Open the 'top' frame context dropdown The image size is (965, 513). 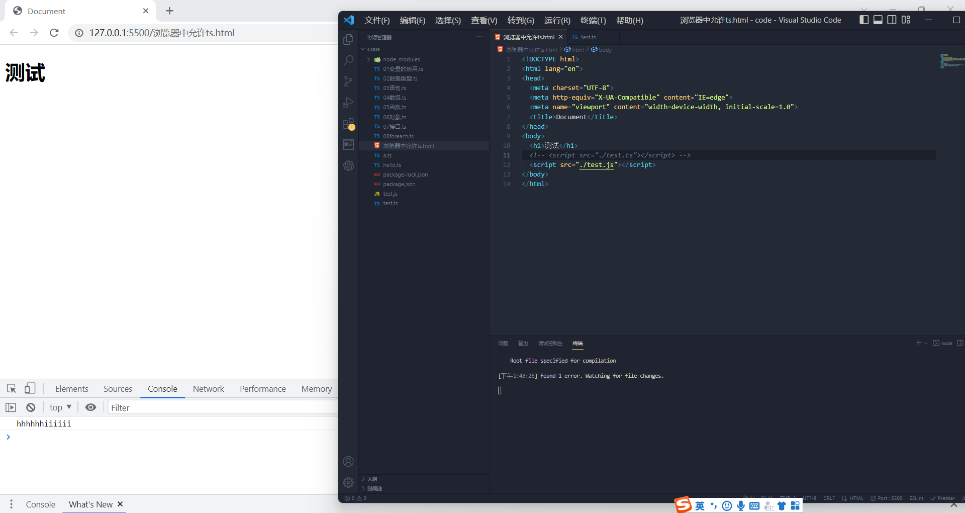(59, 407)
